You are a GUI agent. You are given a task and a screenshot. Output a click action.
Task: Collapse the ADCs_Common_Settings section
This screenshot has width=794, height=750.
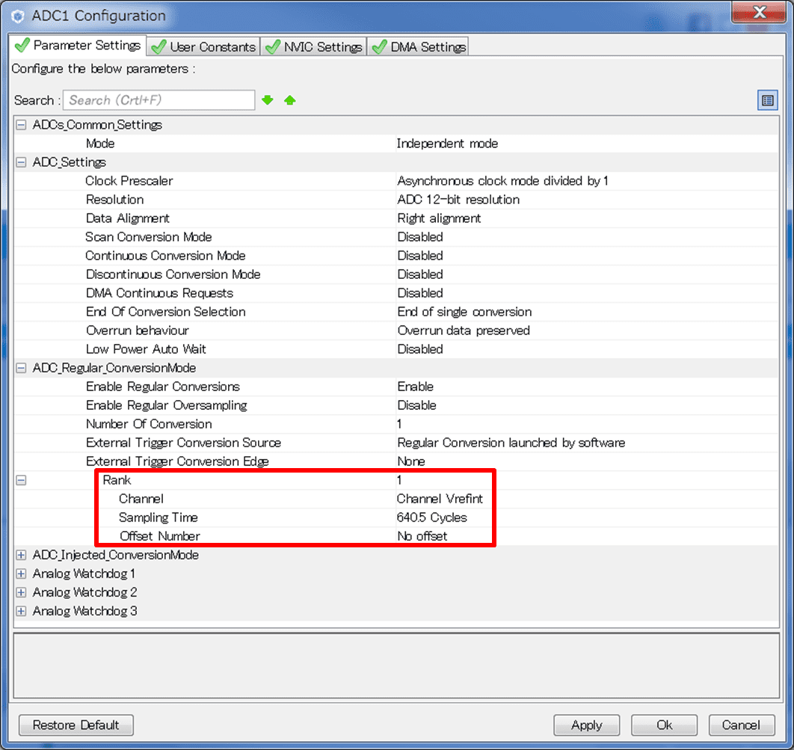[21, 125]
